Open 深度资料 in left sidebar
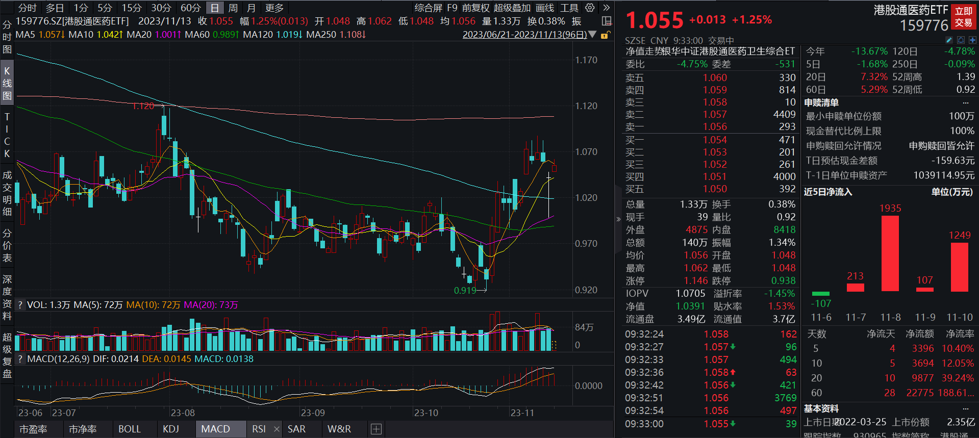This screenshot has height=438, width=979. pyautogui.click(x=7, y=297)
